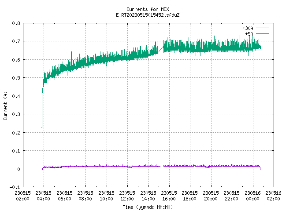This screenshot has width=282, height=211.
Task: Click the 230515 14:00 x-axis tick label
Action: pyautogui.click(x=148, y=196)
